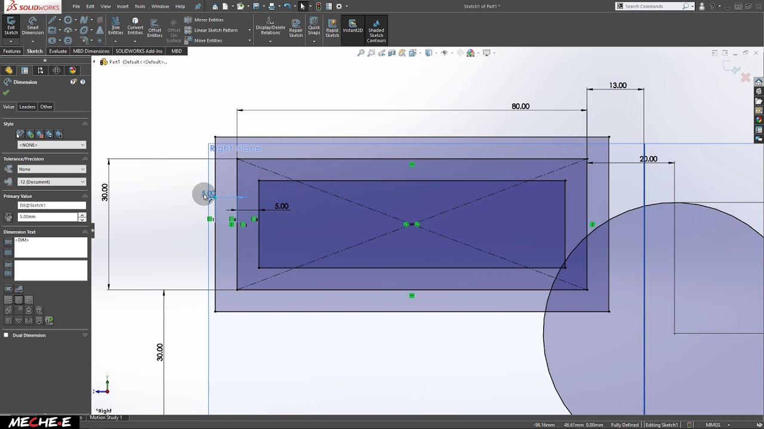This screenshot has height=429, width=764.
Task: Open the PropertyManager tab icon
Action: tap(24, 70)
